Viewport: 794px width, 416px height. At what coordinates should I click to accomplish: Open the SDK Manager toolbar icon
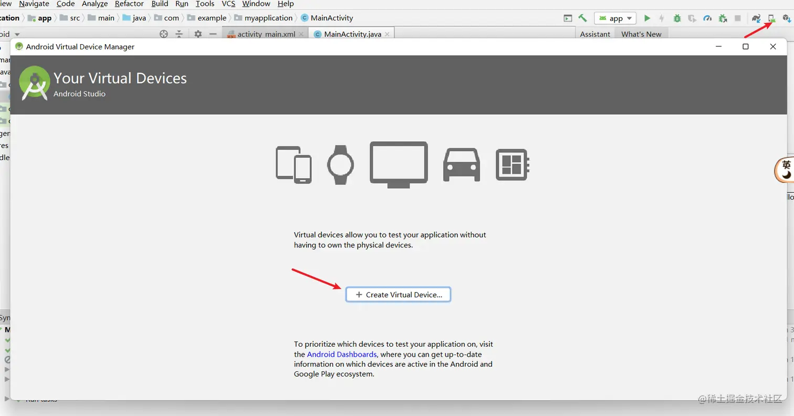tap(787, 18)
